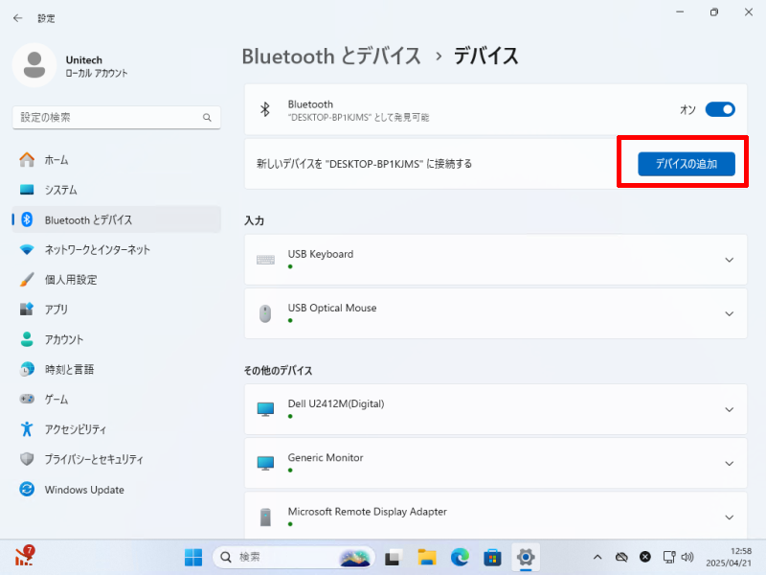Expand the USB Optical Mouse entry

click(x=729, y=313)
